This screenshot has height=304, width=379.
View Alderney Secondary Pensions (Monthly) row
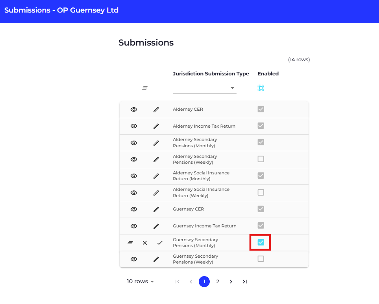(134, 143)
